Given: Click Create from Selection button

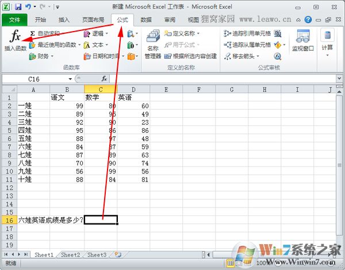Looking at the screenshot, I should (190, 56).
